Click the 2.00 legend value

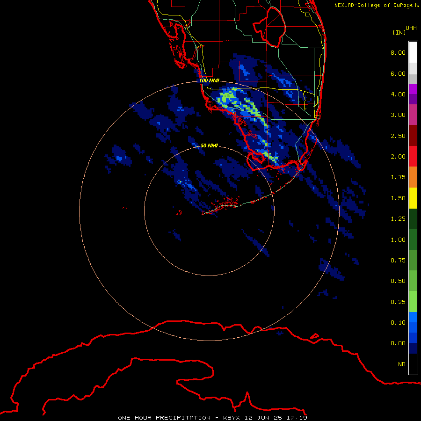(x=398, y=157)
